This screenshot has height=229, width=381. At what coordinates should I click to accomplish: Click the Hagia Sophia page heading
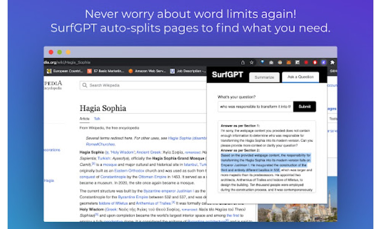[103, 108]
